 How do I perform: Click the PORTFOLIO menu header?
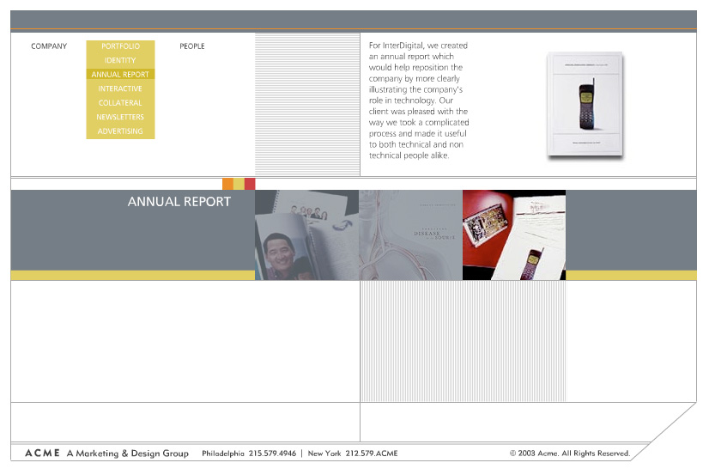click(120, 46)
